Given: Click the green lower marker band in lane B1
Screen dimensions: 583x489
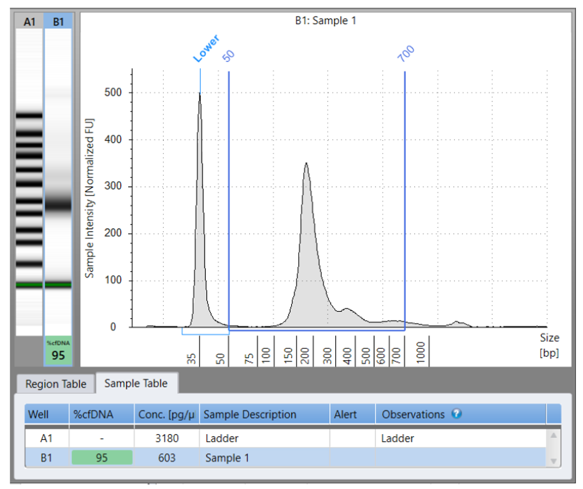Looking at the screenshot, I should point(58,285).
